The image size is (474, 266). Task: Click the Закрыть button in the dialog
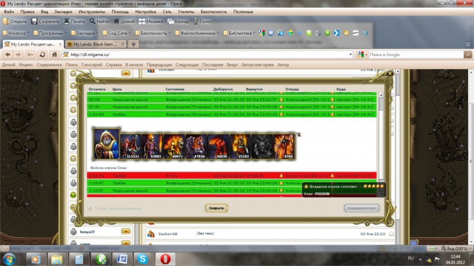tap(216, 208)
